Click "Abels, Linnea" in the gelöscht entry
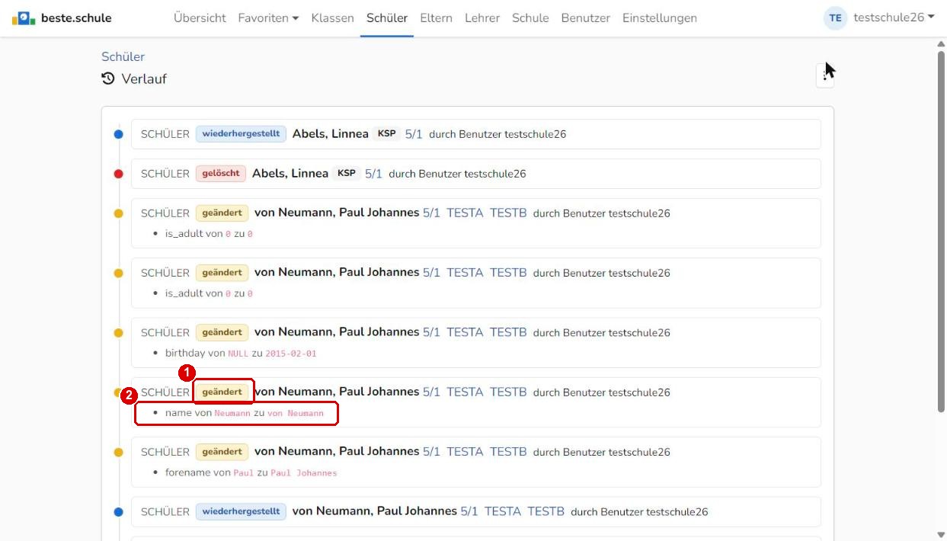Image resolution: width=947 pixels, height=541 pixels. click(290, 174)
